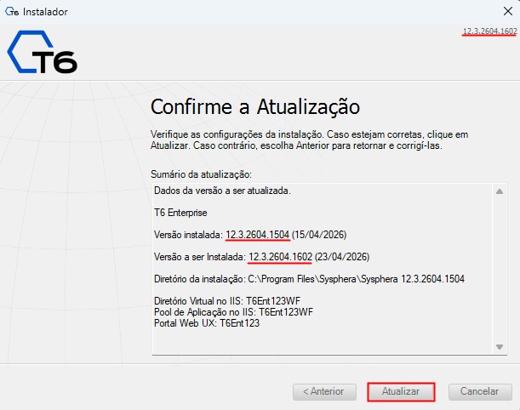Click the 'T6 Enterprise' line
Viewport: 520px width, 410px height.
pyautogui.click(x=180, y=213)
